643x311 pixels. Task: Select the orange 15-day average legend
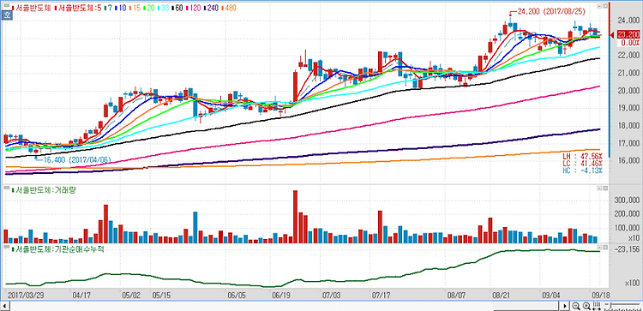[136, 8]
